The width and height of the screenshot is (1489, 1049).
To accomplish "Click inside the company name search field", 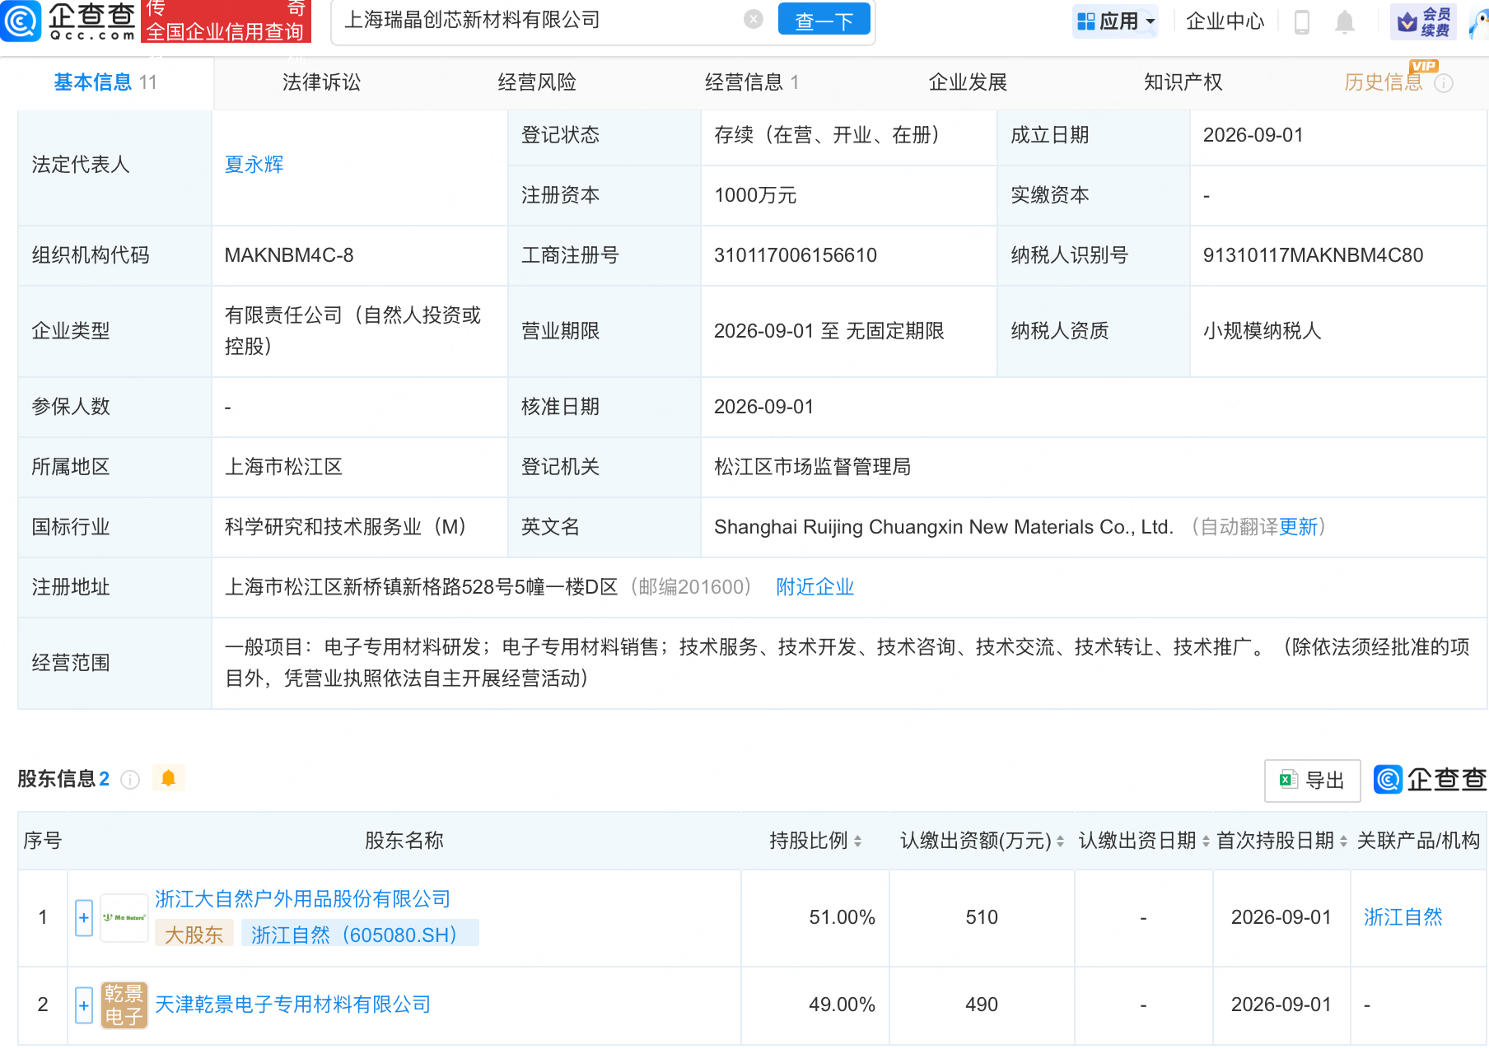I will pos(539,21).
